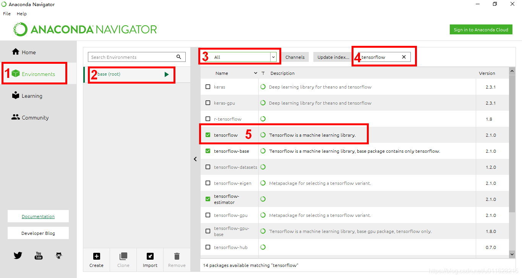Click the tensorflow-eigen description text
522x278 pixels.
coord(320,183)
